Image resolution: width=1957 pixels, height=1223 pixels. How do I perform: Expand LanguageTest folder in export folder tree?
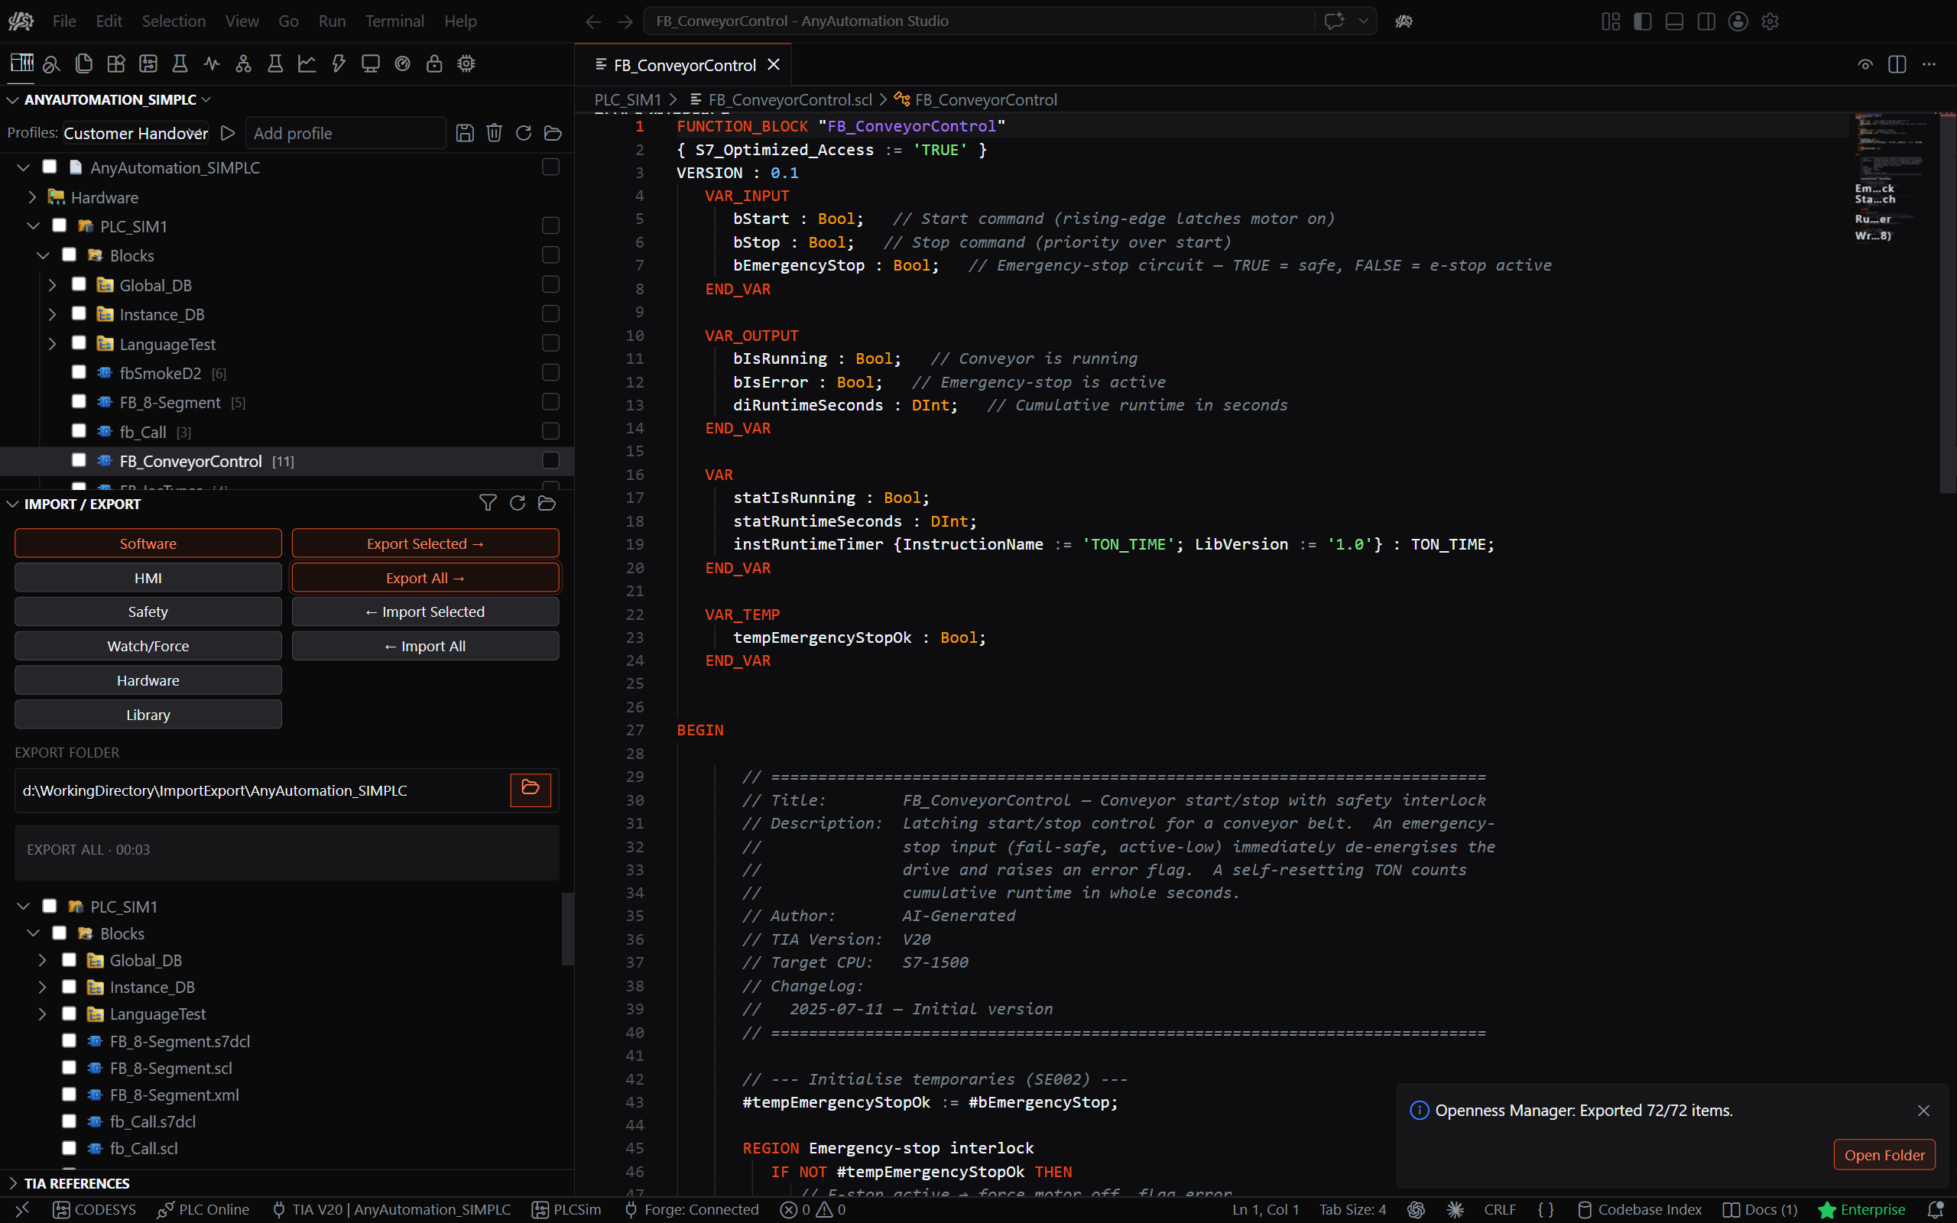pos(42,1014)
